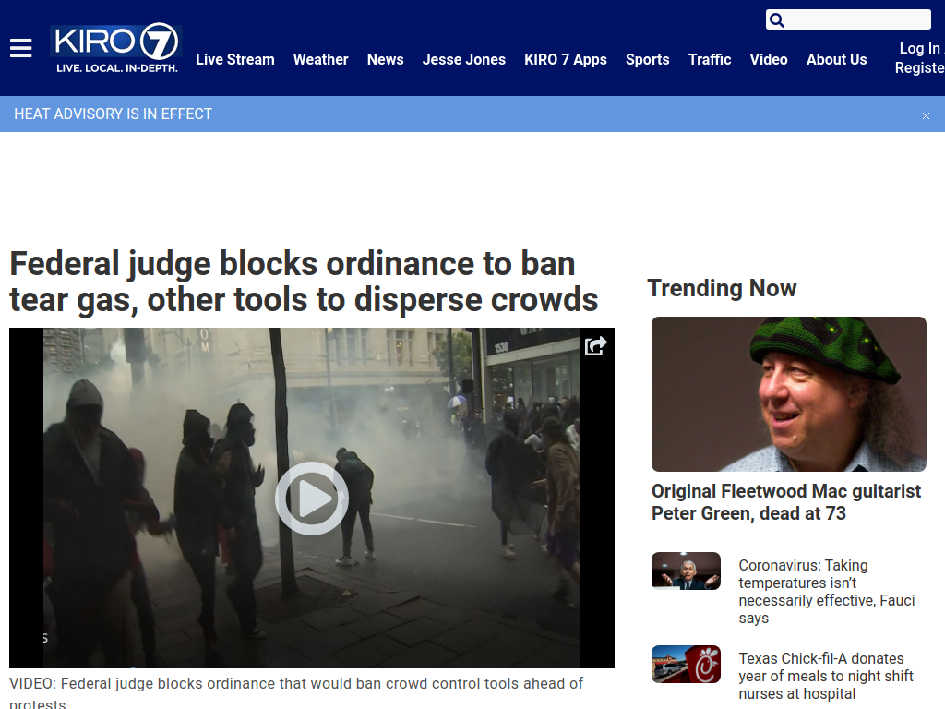Go to the Weather section
Viewport: 945px width, 709px height.
pyautogui.click(x=320, y=60)
